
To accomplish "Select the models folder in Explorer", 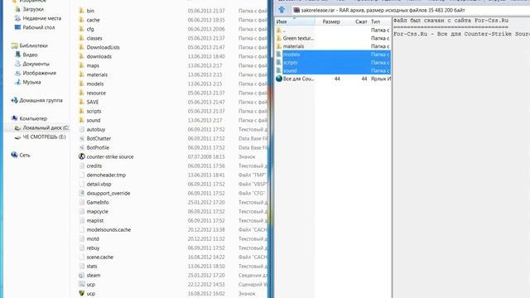I will point(95,84).
